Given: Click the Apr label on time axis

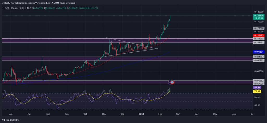Looking at the screenshot, I should coord(197,114).
